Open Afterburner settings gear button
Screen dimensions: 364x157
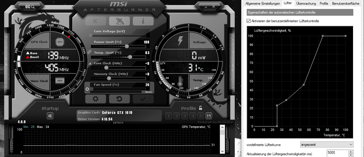[x=95, y=99]
